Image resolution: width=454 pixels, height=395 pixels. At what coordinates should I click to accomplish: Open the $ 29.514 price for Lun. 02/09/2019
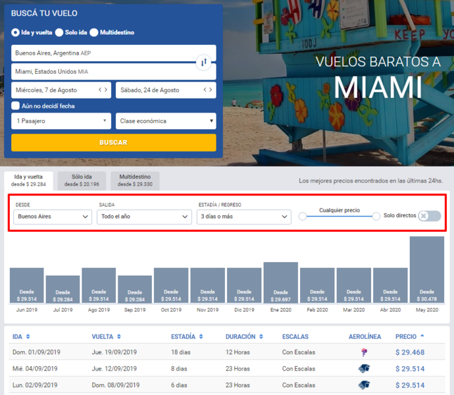(410, 385)
